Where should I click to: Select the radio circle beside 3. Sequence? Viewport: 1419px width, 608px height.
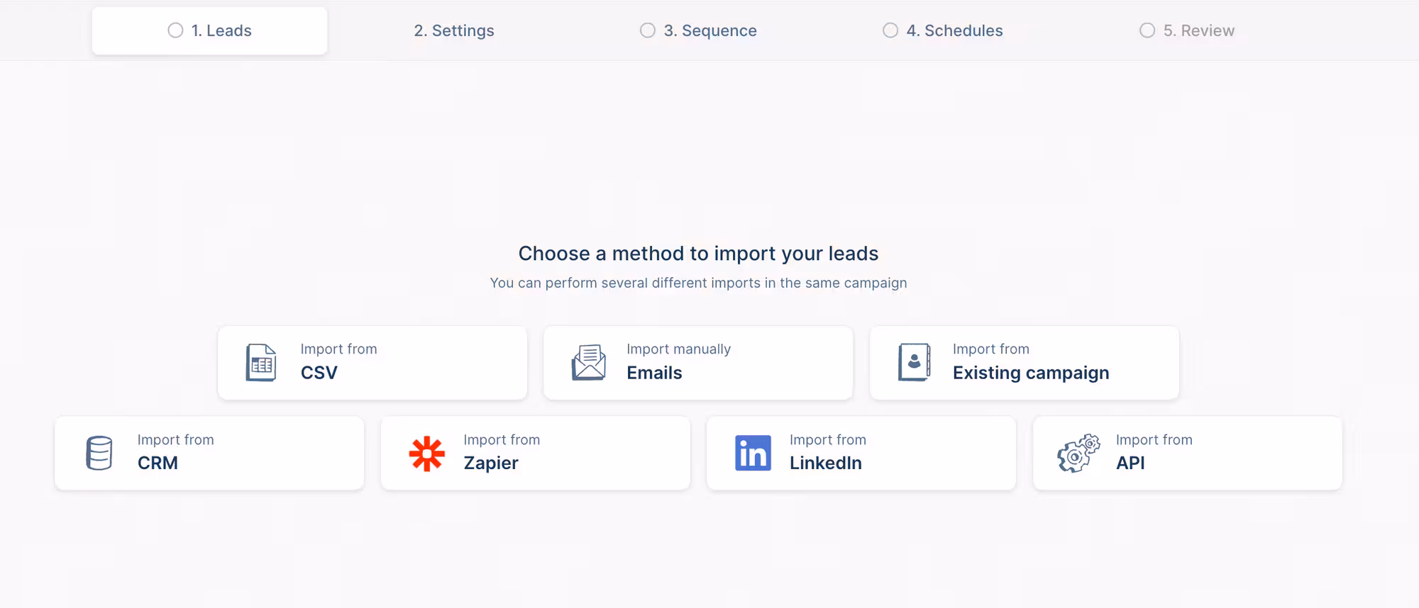[647, 30]
